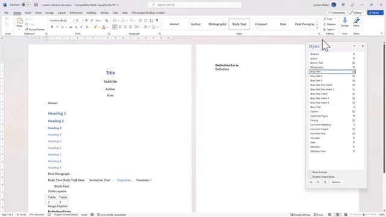386x217 pixels.
Task: Apply Italic formatting
Action: click(57, 27)
